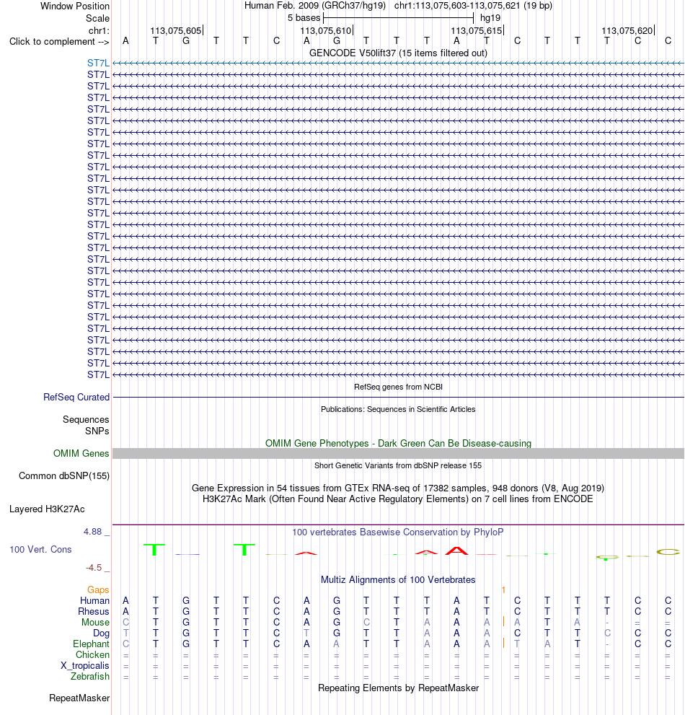Click the Window Position label

pos(75,6)
